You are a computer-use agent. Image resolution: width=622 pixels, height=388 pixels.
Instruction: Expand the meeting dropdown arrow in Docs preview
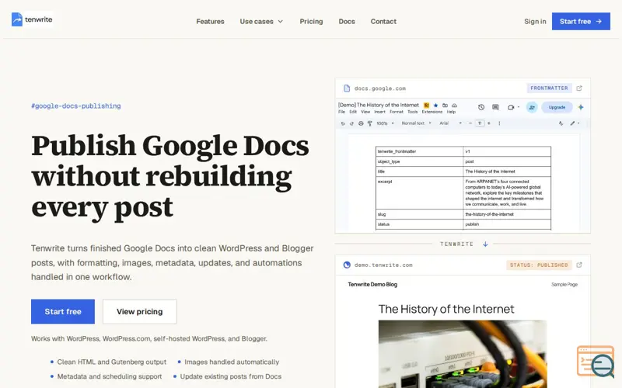519,107
